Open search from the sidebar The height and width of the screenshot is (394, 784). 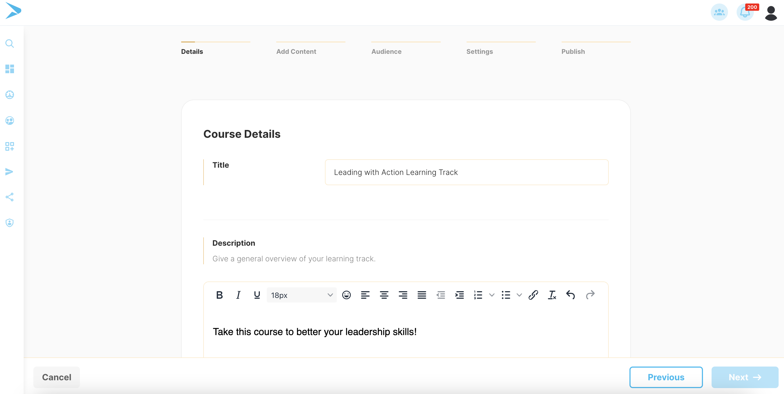coord(9,44)
